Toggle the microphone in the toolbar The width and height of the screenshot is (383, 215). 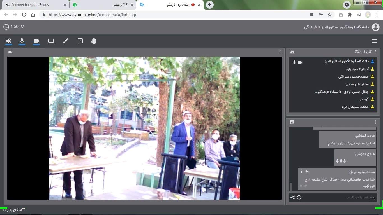pyautogui.click(x=22, y=41)
